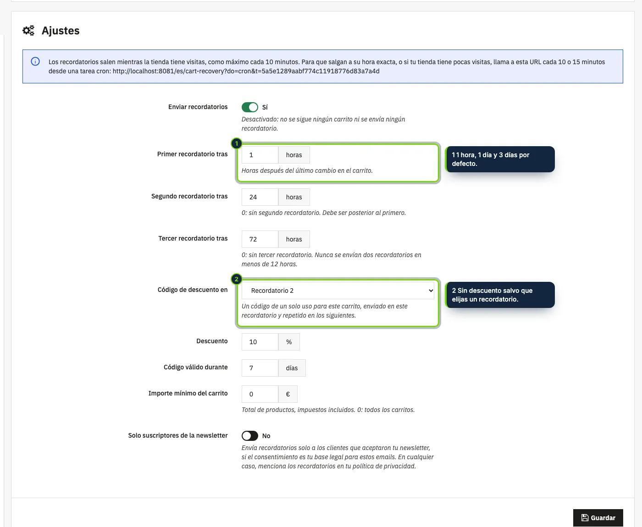
Task: Click the "Solo suscriptores de la newsletter" label
Action: pos(178,435)
